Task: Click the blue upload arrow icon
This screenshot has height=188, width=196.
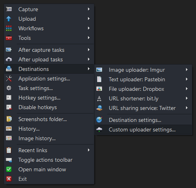Action: [x=9, y=19]
